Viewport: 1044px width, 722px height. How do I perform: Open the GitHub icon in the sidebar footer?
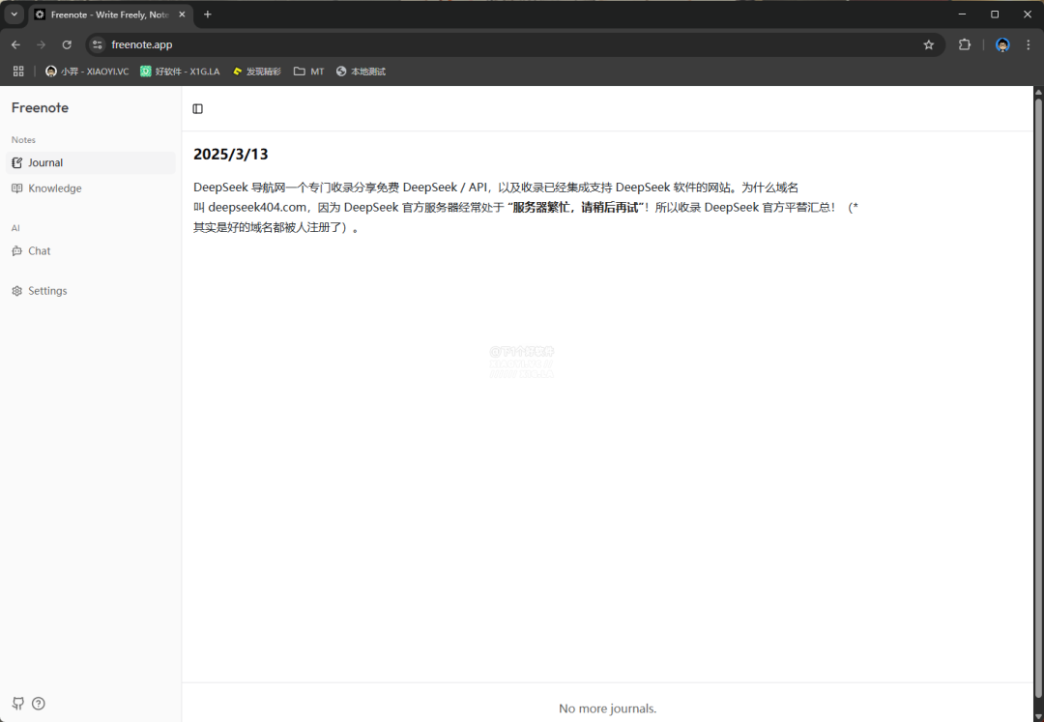coord(18,704)
